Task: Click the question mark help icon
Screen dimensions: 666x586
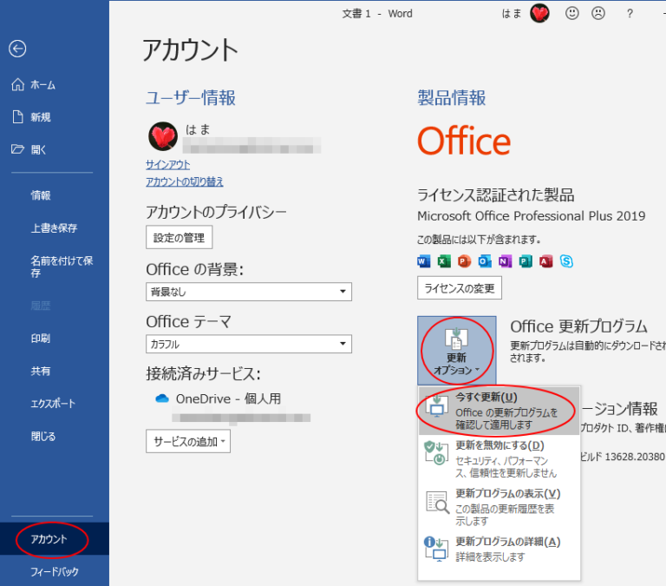Action: [630, 13]
